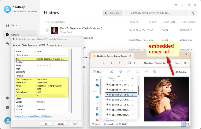
Task: Click Cut scissors icon in Explorer toolbar
Action: [112, 72]
